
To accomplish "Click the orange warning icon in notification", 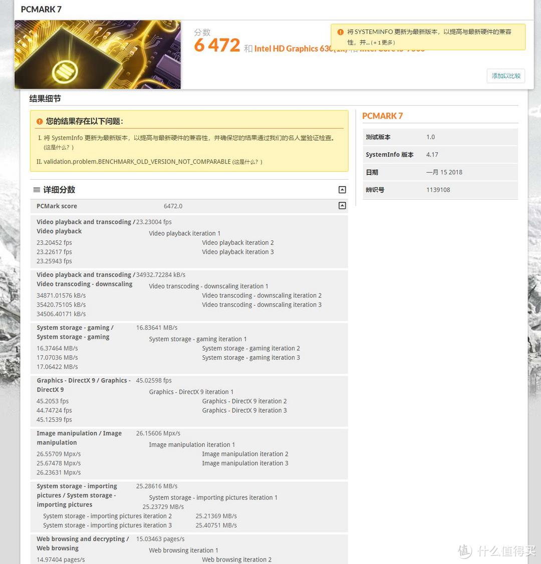I will [340, 32].
